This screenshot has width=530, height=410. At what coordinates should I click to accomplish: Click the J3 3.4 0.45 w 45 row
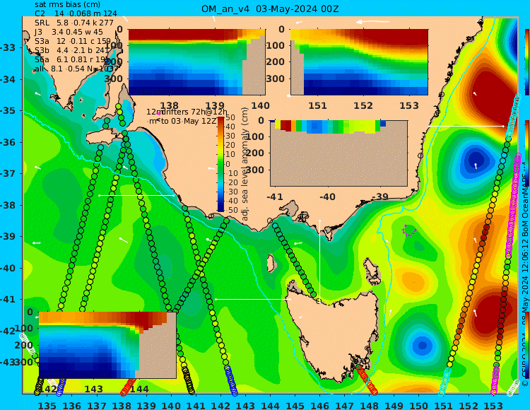[x=69, y=32]
